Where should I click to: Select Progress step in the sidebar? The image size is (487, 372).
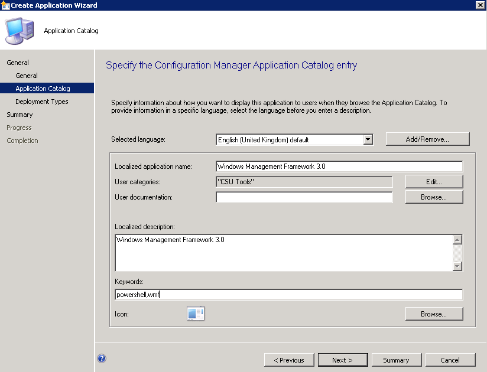[20, 128]
